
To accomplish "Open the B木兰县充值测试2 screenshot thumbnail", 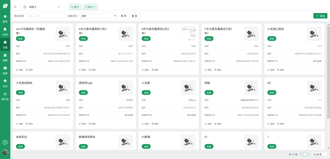I will pos(189,33).
